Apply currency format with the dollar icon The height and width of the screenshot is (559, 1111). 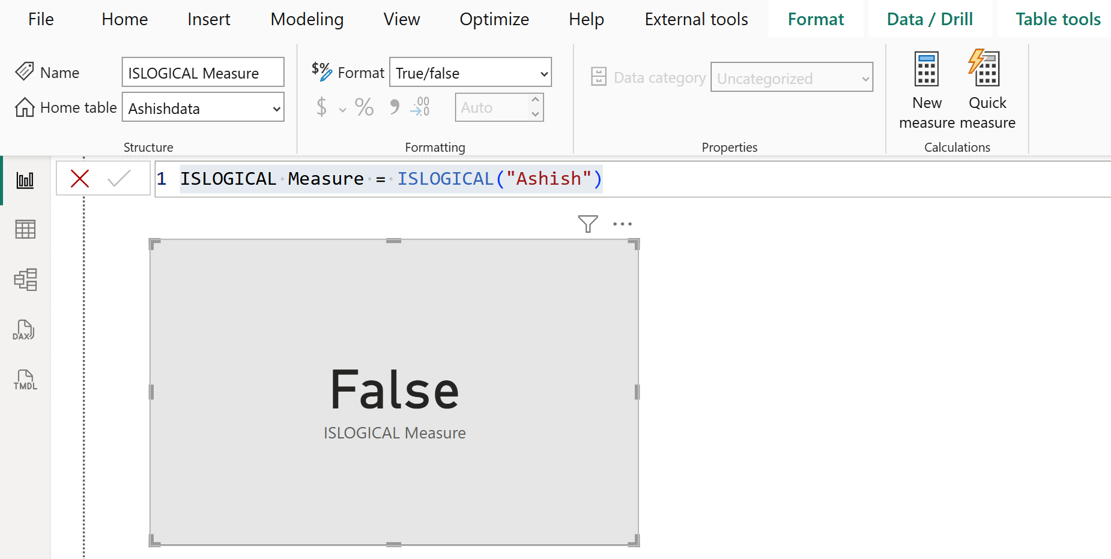point(322,107)
